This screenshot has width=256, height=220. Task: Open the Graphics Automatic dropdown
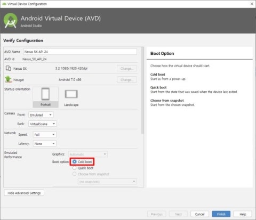click(88, 154)
